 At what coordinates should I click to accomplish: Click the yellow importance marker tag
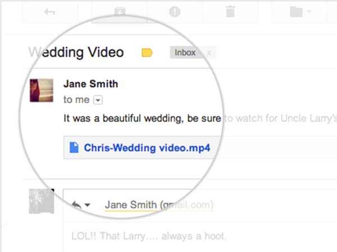tap(147, 53)
